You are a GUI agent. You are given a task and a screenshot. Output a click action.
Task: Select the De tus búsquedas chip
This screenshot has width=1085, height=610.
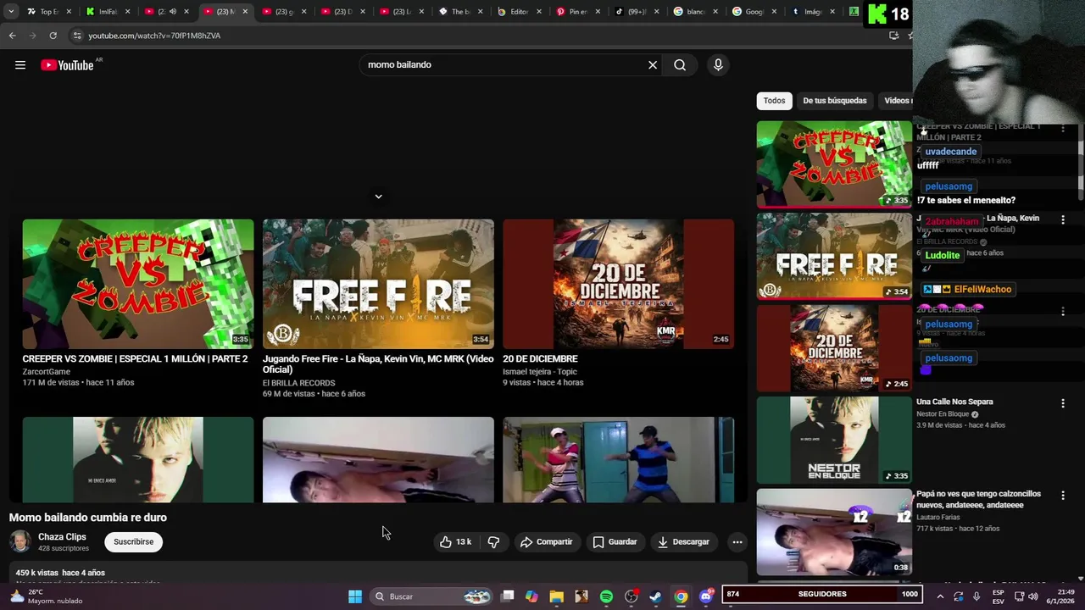click(x=835, y=101)
